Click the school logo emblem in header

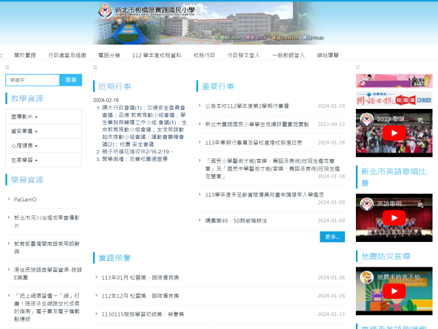(x=105, y=11)
